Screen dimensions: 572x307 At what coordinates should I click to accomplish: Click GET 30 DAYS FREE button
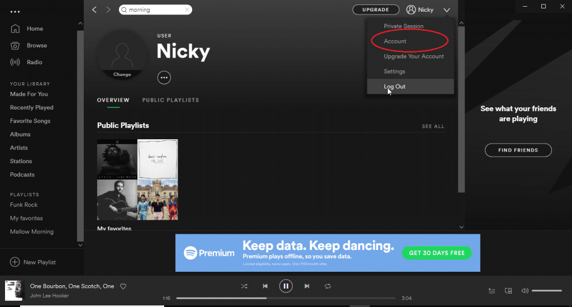click(437, 253)
